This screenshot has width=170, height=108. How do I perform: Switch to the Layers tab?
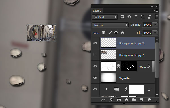click(97, 11)
